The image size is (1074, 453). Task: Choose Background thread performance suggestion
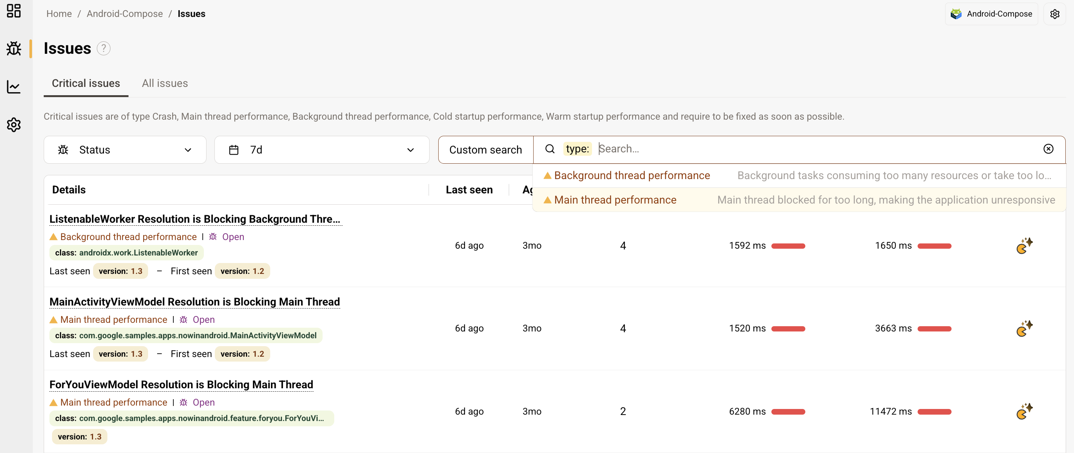coord(632,176)
